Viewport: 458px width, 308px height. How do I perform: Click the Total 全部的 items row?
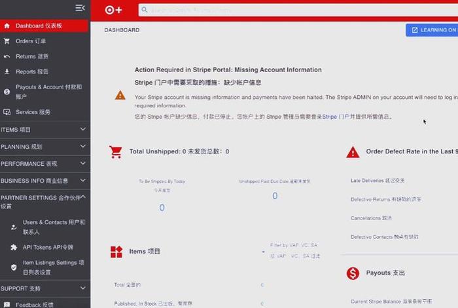(188, 285)
